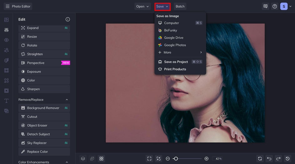Click the Batch button

pyautogui.click(x=180, y=6)
